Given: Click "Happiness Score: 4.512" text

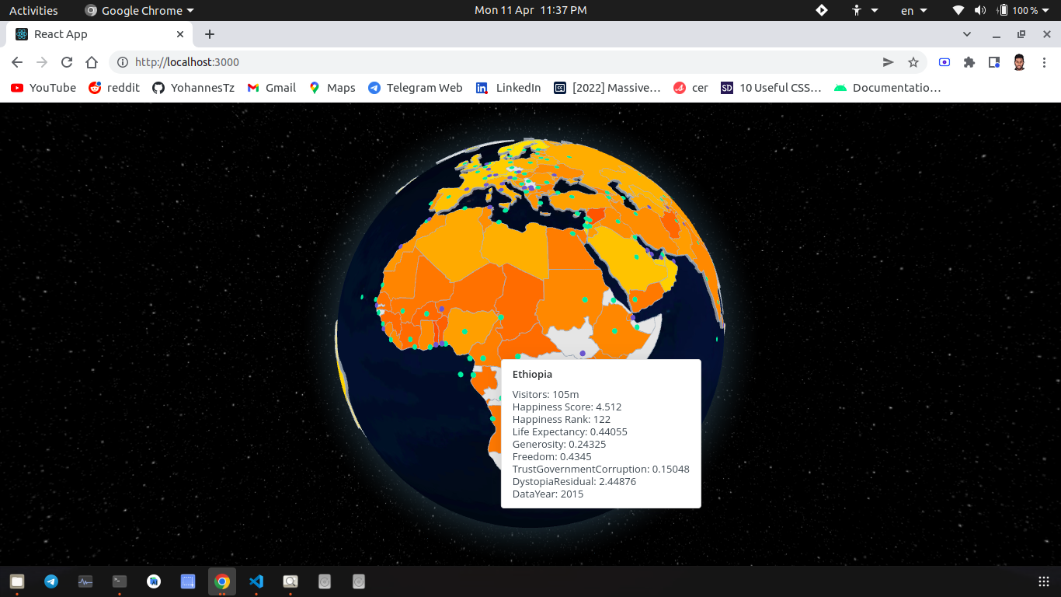Looking at the screenshot, I should [566, 407].
